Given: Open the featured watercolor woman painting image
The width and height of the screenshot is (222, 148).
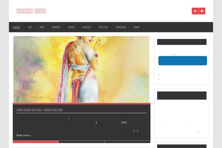Looking at the screenshot, I should point(81,70).
